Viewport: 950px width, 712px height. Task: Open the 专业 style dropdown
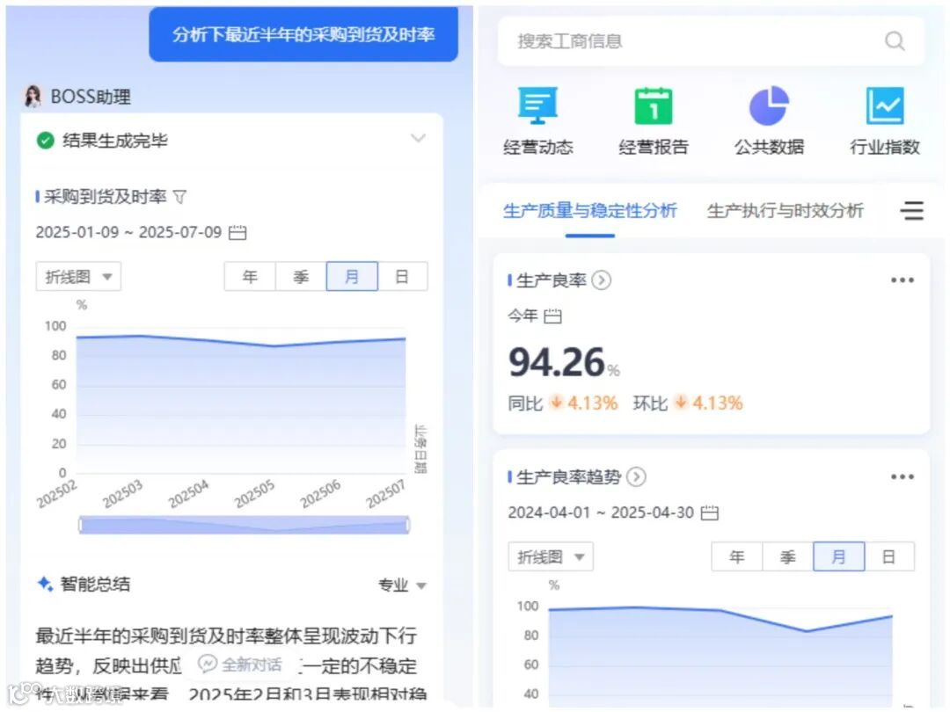pyautogui.click(x=402, y=585)
